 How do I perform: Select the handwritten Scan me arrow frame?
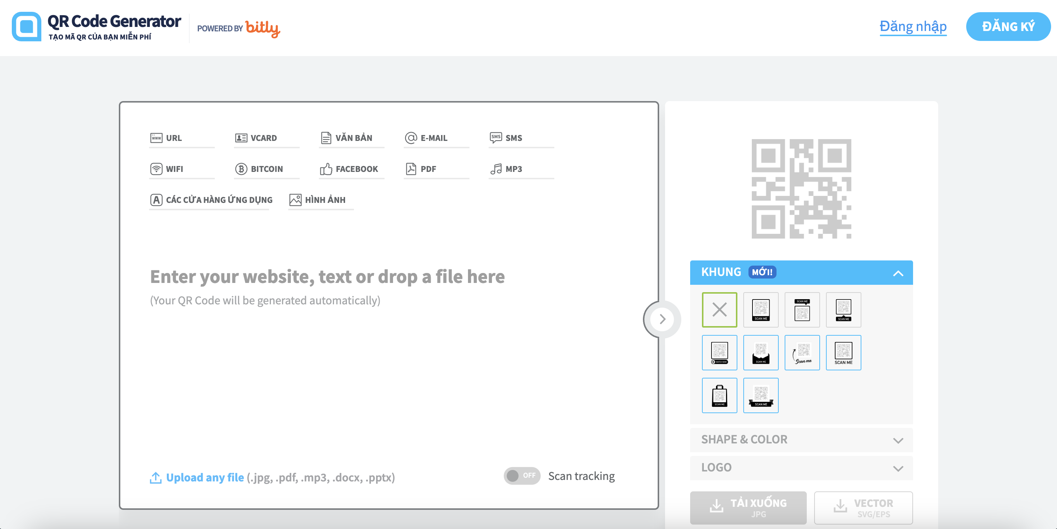pos(802,353)
